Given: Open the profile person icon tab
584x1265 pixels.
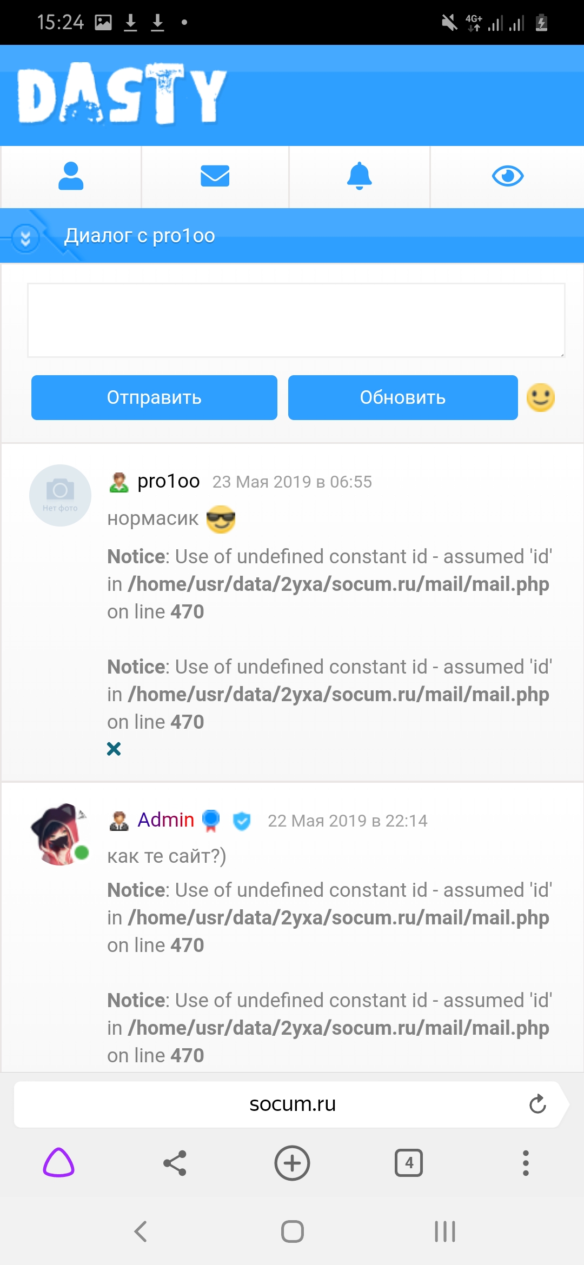Looking at the screenshot, I should [x=71, y=176].
